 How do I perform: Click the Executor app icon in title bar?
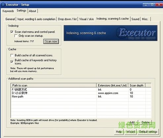point(3,5)
